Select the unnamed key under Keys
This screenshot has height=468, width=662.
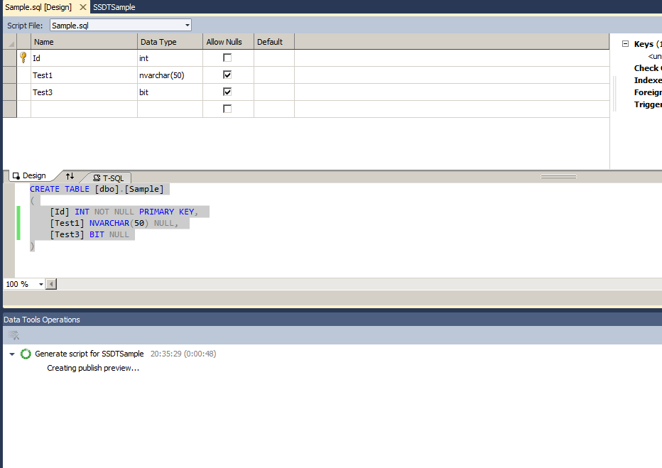654,55
